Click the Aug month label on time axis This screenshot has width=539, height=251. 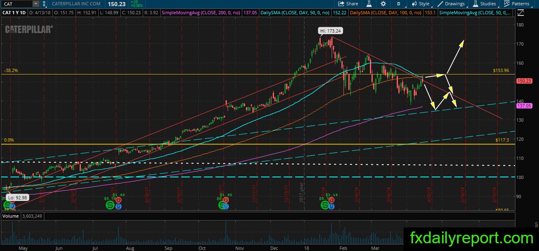(x=130, y=248)
